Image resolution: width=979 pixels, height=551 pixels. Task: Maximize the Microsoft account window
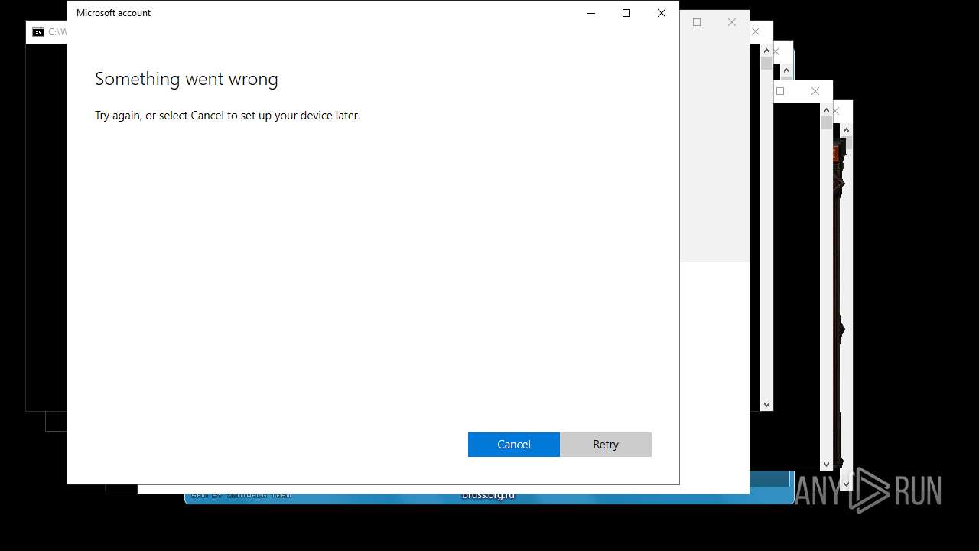626,13
